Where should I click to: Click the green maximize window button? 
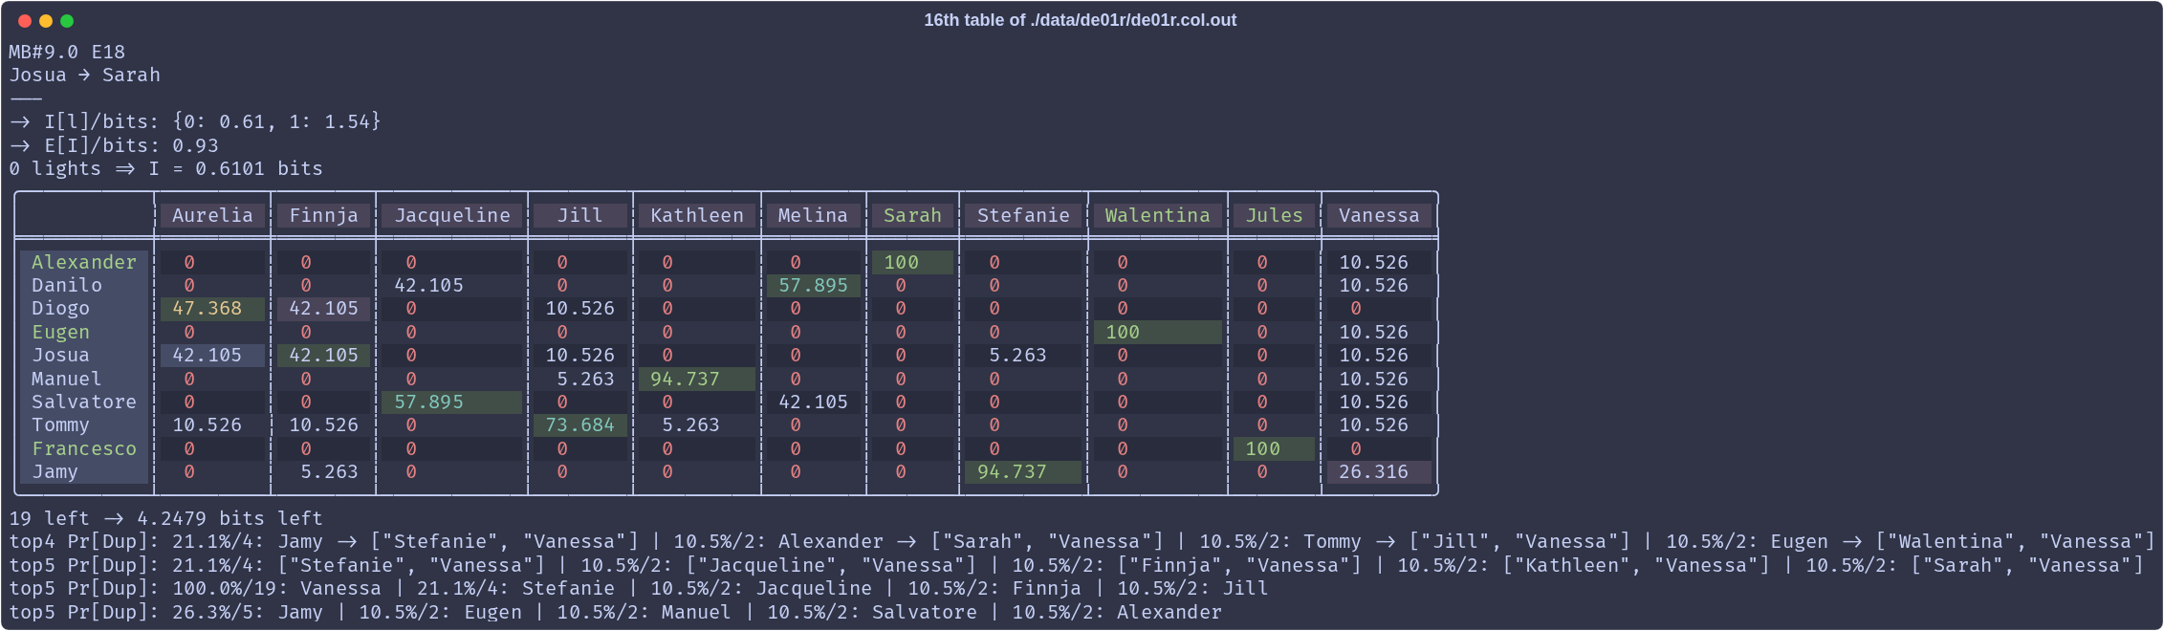(x=67, y=21)
